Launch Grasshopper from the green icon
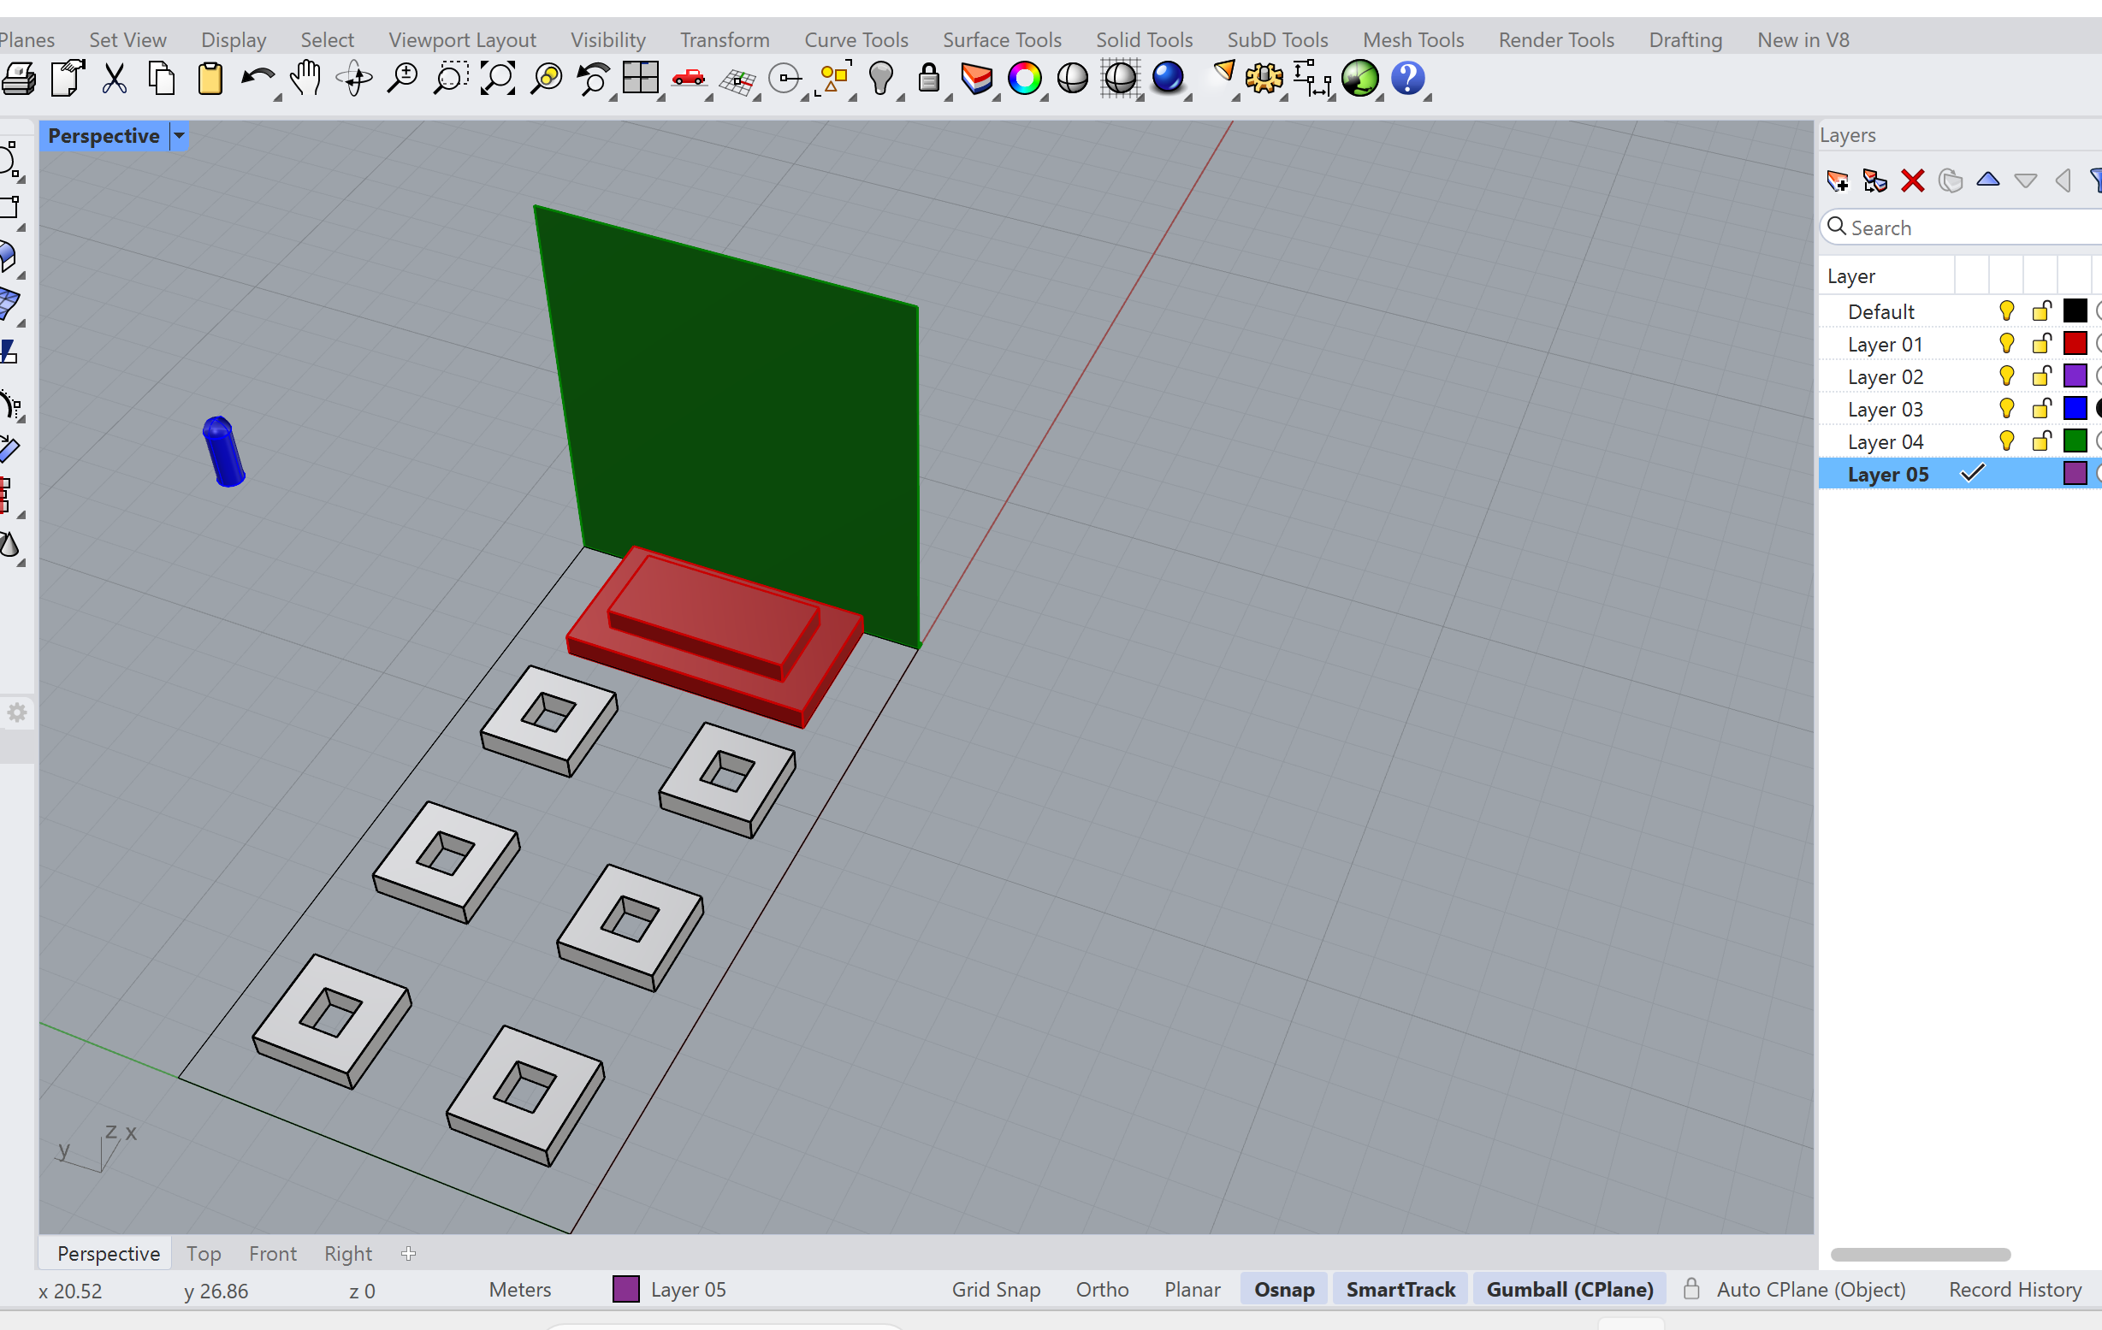 pos(1360,80)
